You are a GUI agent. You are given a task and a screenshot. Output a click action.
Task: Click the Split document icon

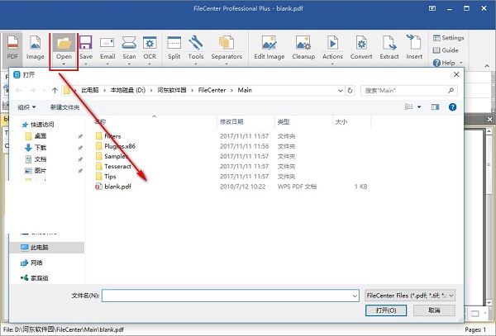point(174,42)
